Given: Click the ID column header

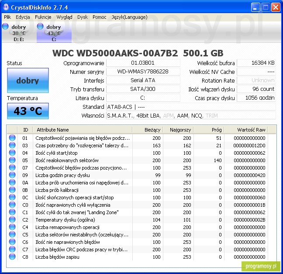Looking at the screenshot, I should tap(25, 130).
